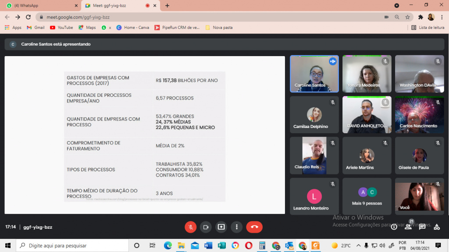The height and width of the screenshot is (252, 449).
Task: Open a new browser tab
Action: (167, 5)
